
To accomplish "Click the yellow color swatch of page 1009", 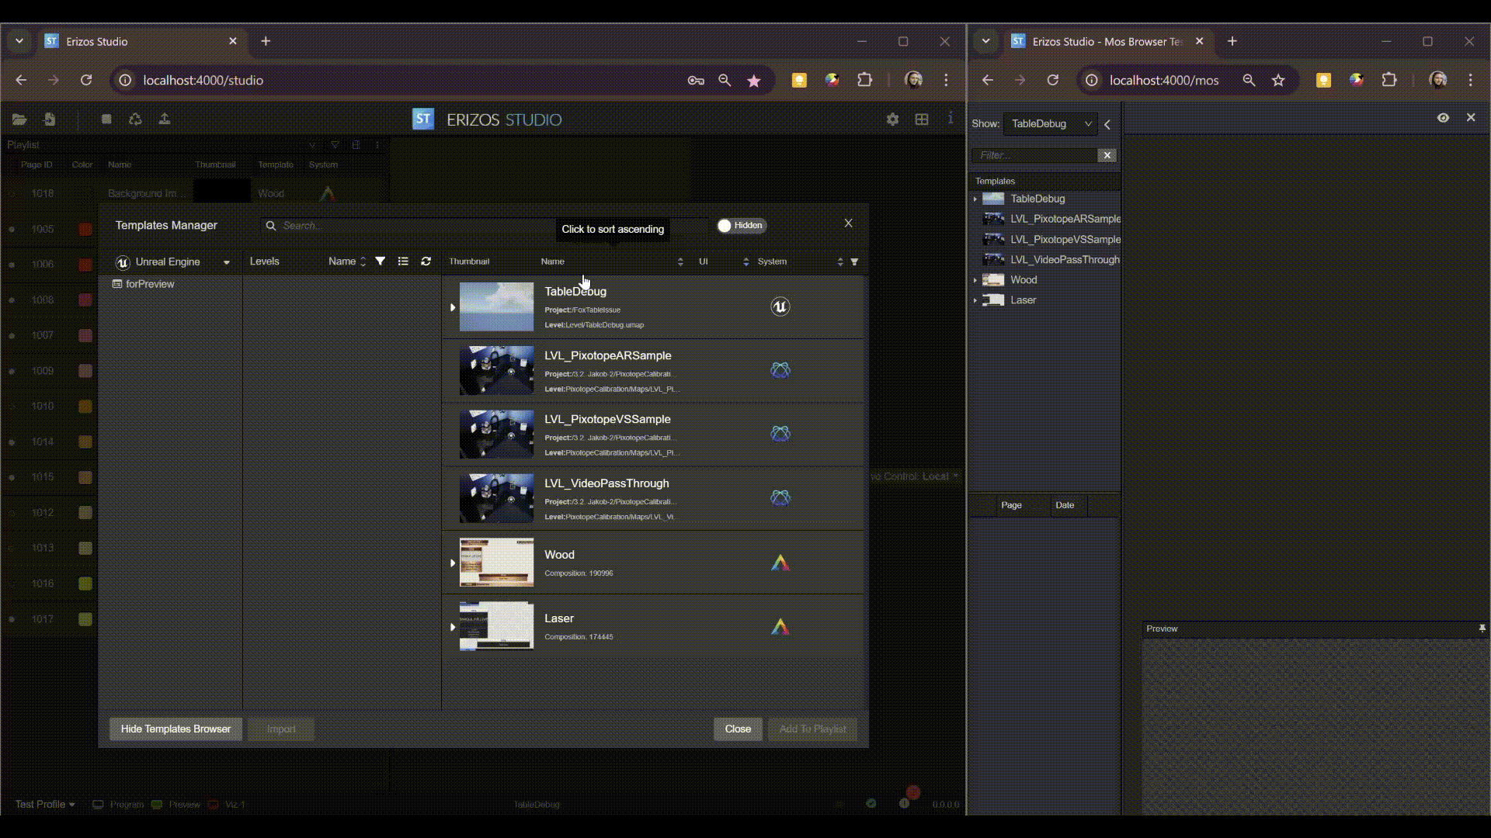I will click(x=85, y=371).
